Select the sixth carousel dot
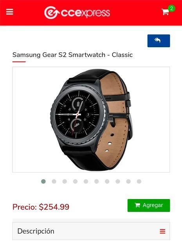 tap(97, 181)
